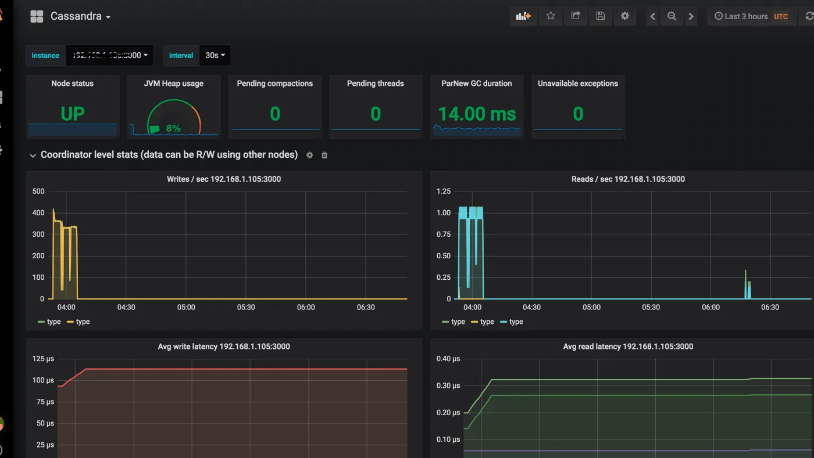
Task: Click the Pending threads panel title
Action: (x=376, y=84)
